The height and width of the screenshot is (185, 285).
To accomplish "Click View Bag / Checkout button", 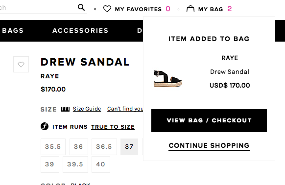I will click(x=209, y=121).
